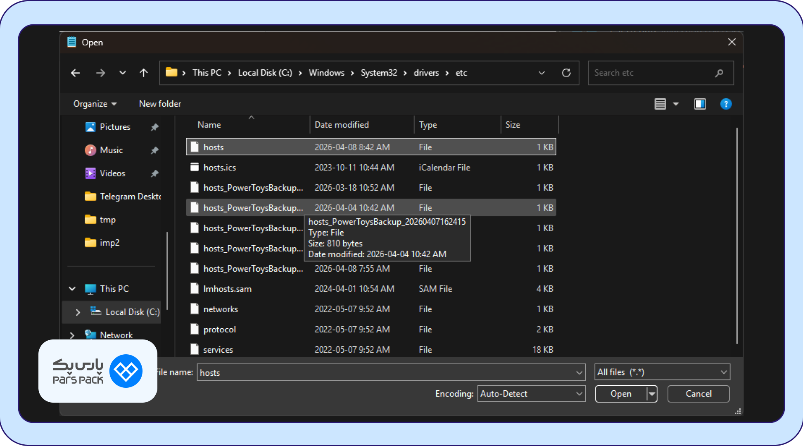Click the Open button
Screen dimensions: 803x446
coord(621,394)
